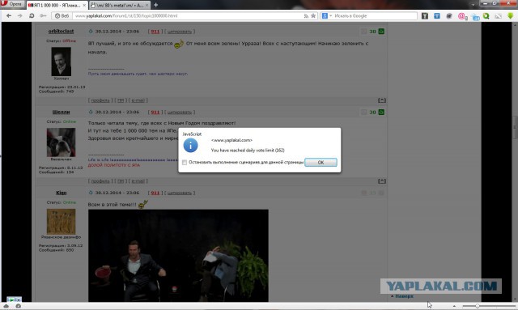Viewport: 518px width, 310px height.
Task: Click the embedded image in Kigo's post
Action: click(178, 256)
